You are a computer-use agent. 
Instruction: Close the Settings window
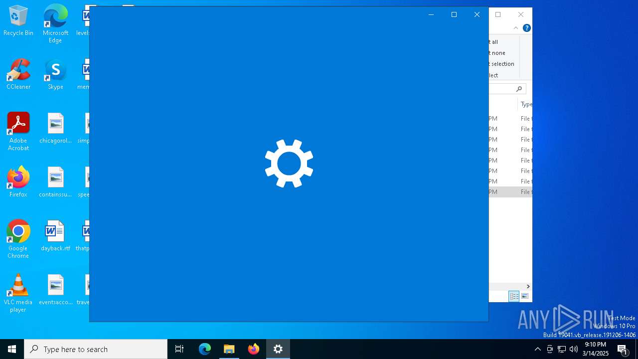tap(477, 14)
